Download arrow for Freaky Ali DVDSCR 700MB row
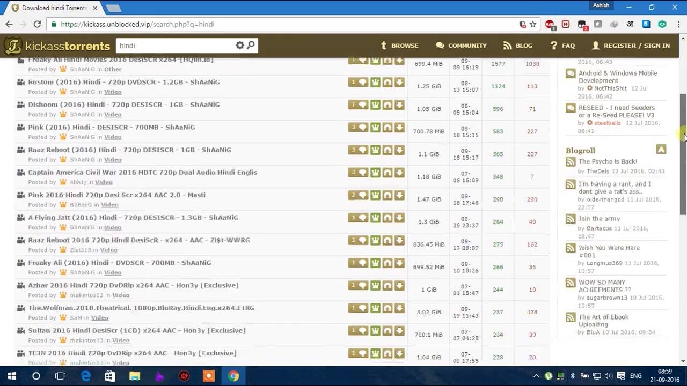687x386 pixels. 399,263
